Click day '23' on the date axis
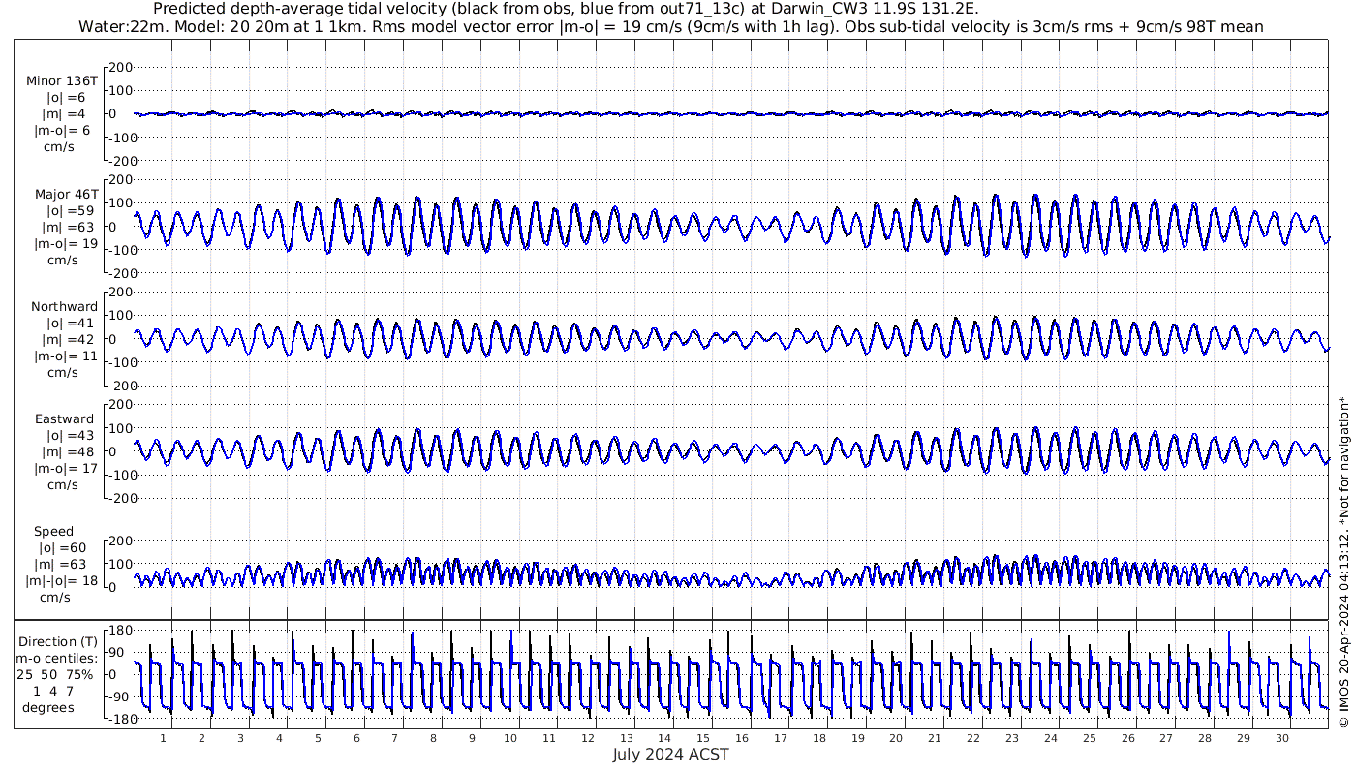This screenshot has height=775, width=1356. [x=1012, y=738]
